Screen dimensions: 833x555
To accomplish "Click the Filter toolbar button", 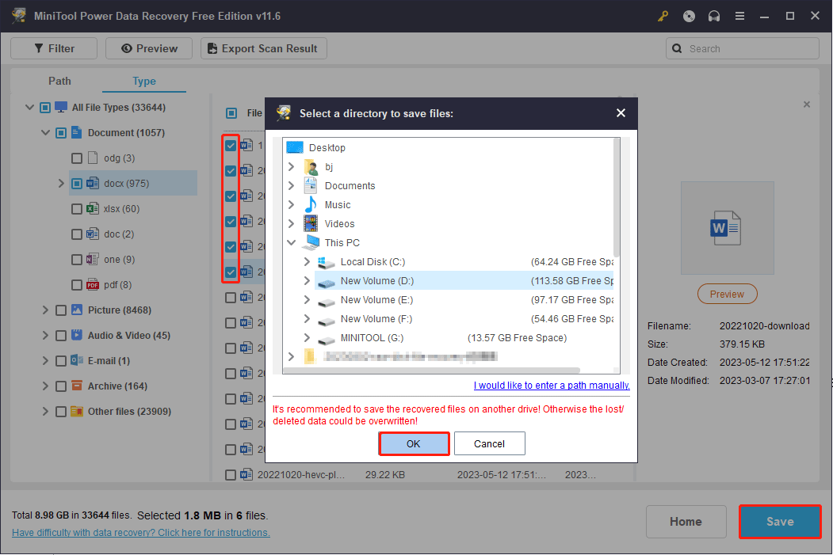I will 54,48.
